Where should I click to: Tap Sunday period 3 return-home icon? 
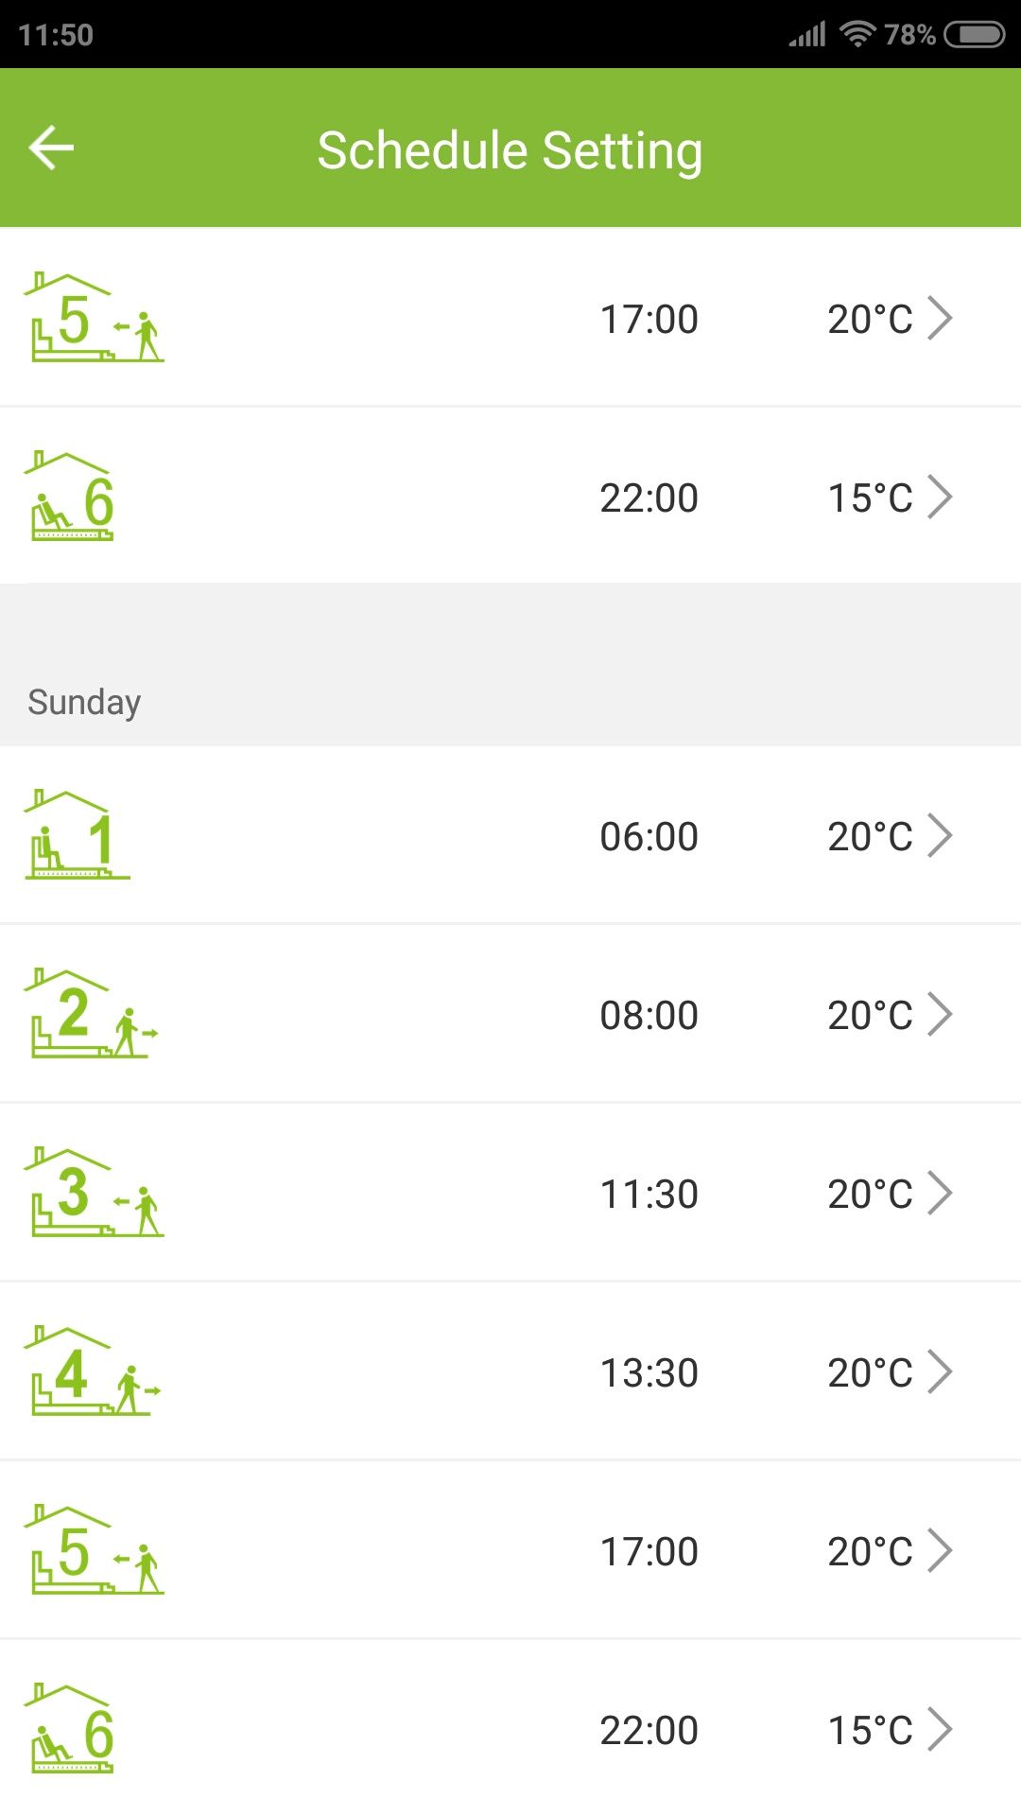pos(94,1192)
